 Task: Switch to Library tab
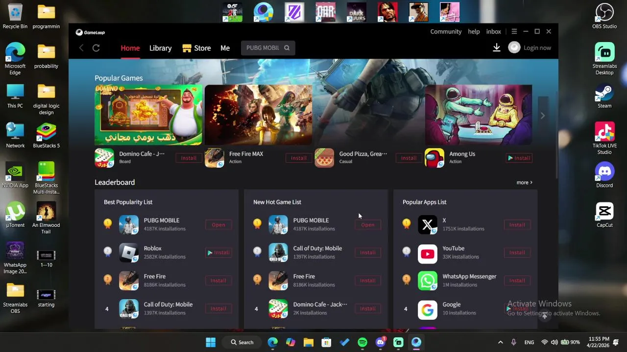point(160,48)
